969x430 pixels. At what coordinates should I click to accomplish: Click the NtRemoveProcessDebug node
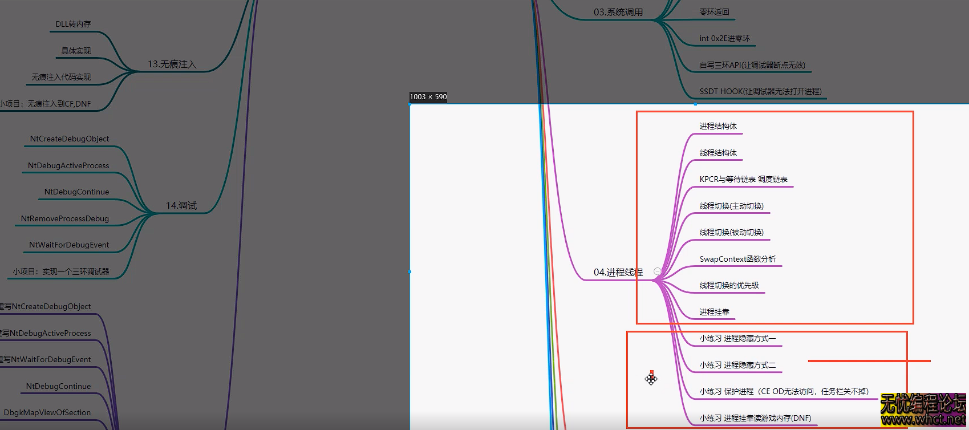tap(64, 219)
